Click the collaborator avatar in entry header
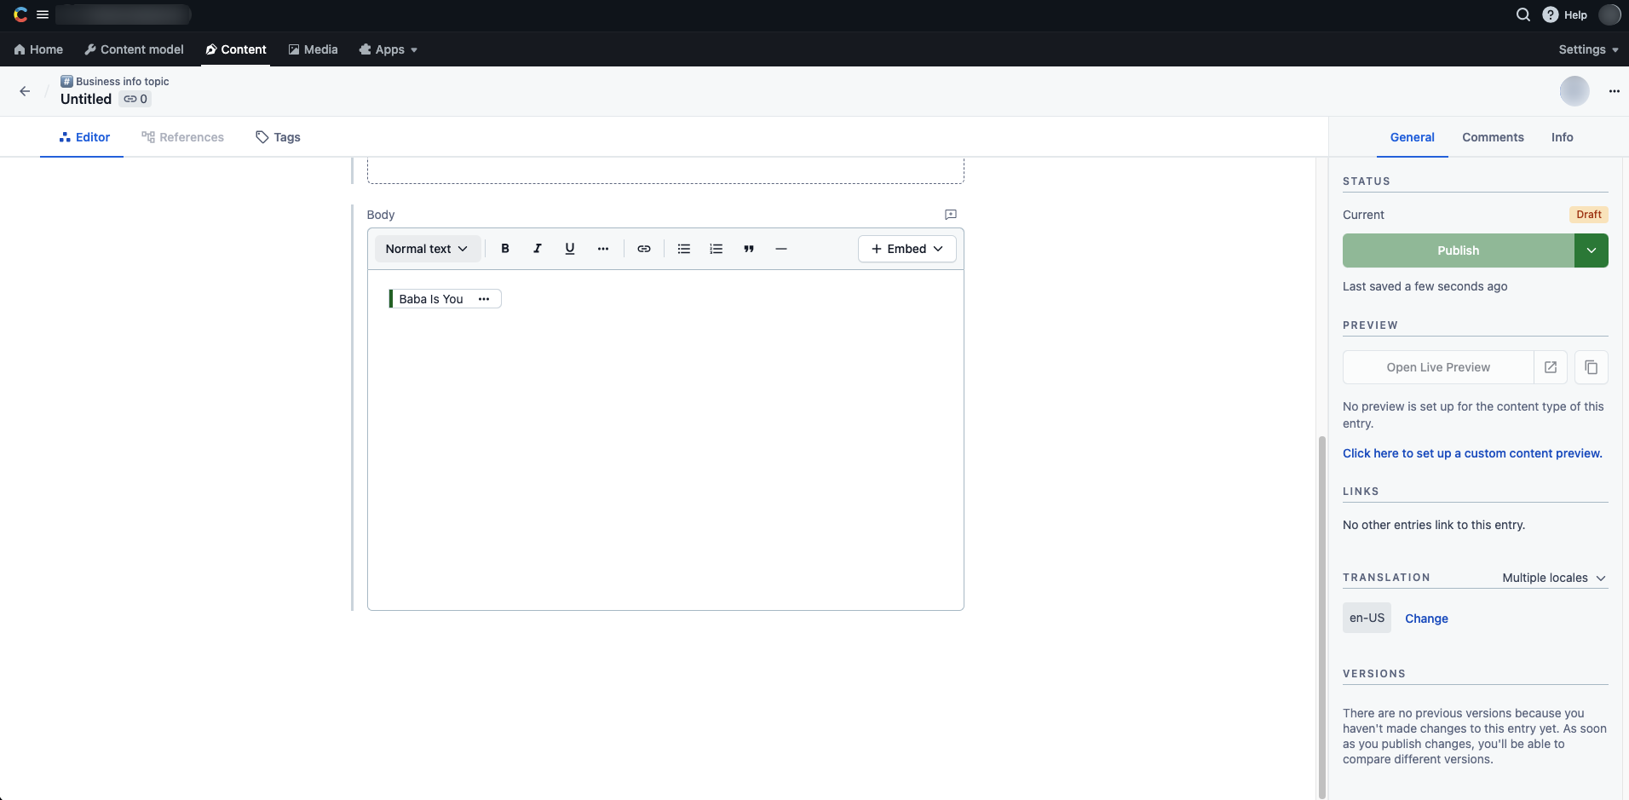The image size is (1629, 800). (x=1574, y=91)
